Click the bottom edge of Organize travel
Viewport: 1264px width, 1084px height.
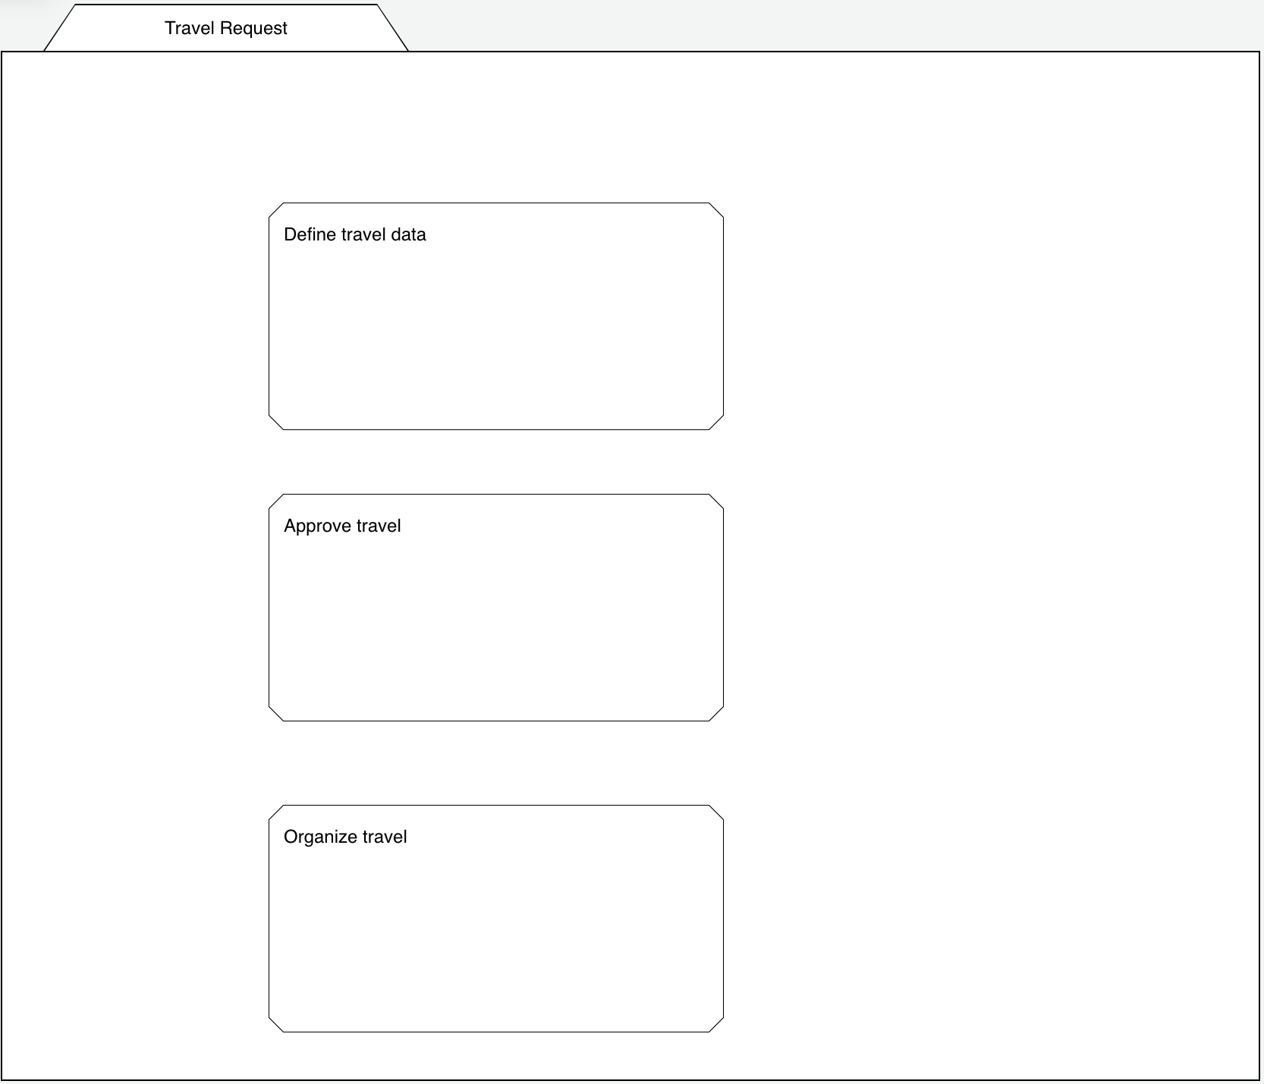tap(496, 1030)
